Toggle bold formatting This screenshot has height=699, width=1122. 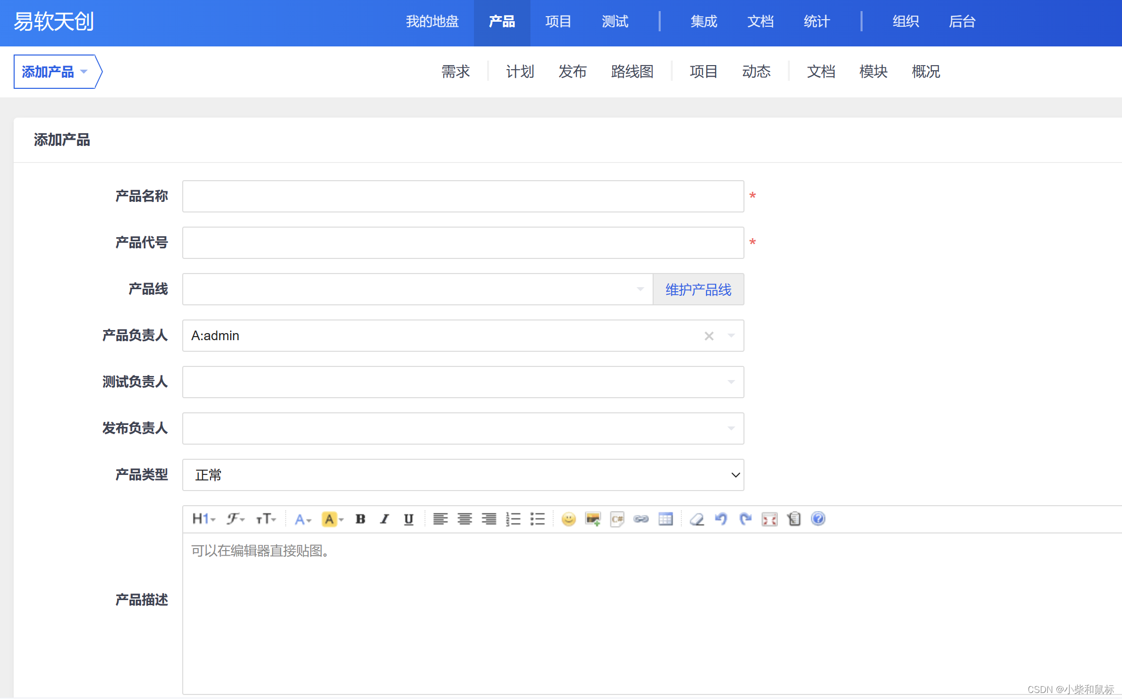(360, 519)
